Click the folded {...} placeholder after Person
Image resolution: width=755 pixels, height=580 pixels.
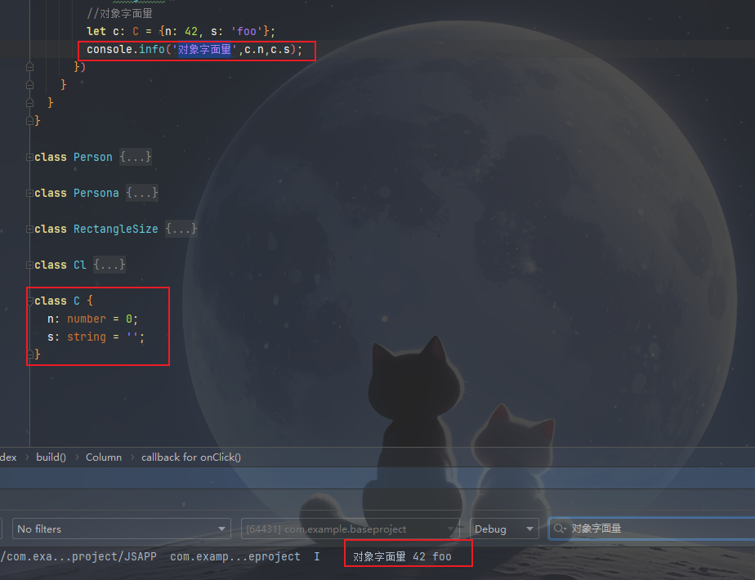click(x=136, y=157)
